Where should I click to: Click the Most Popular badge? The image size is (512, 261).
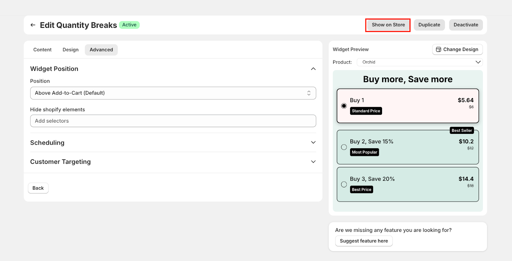click(364, 152)
